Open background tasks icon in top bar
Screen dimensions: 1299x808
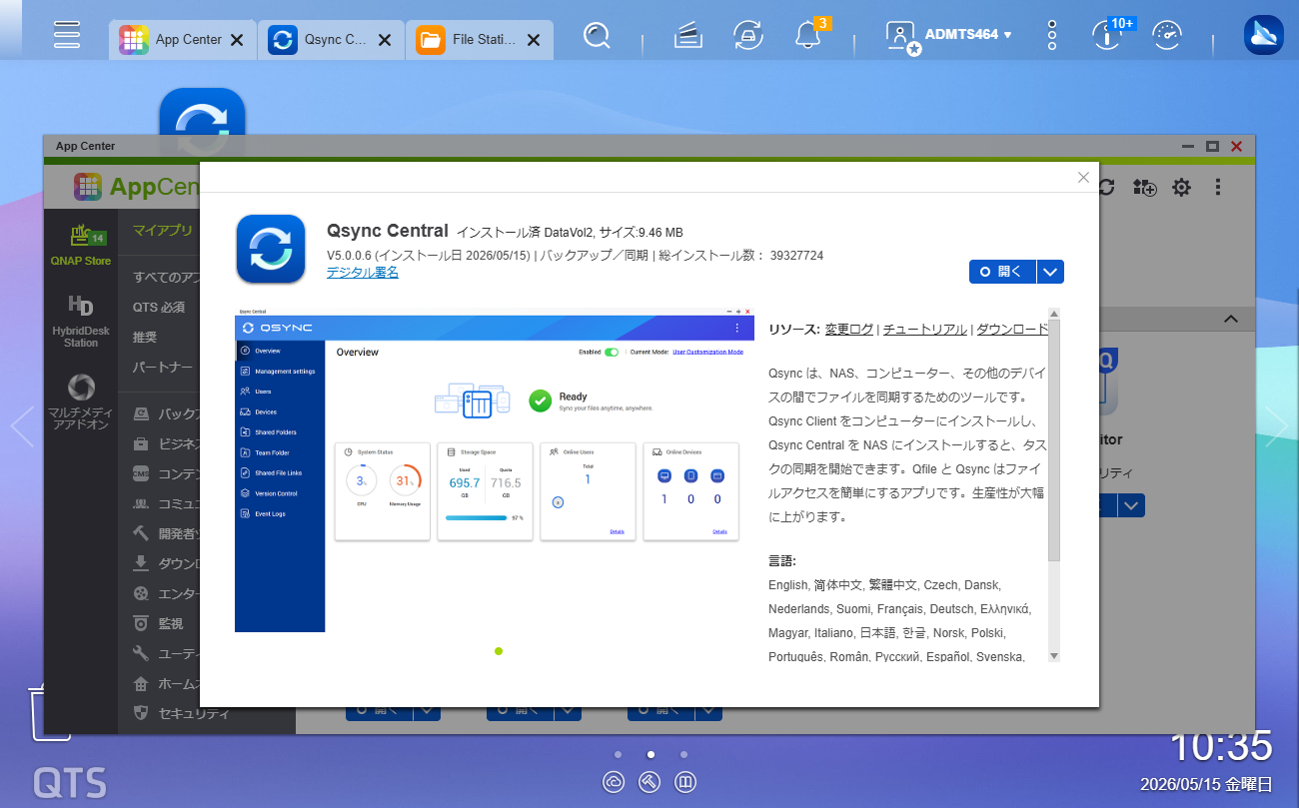coord(686,35)
